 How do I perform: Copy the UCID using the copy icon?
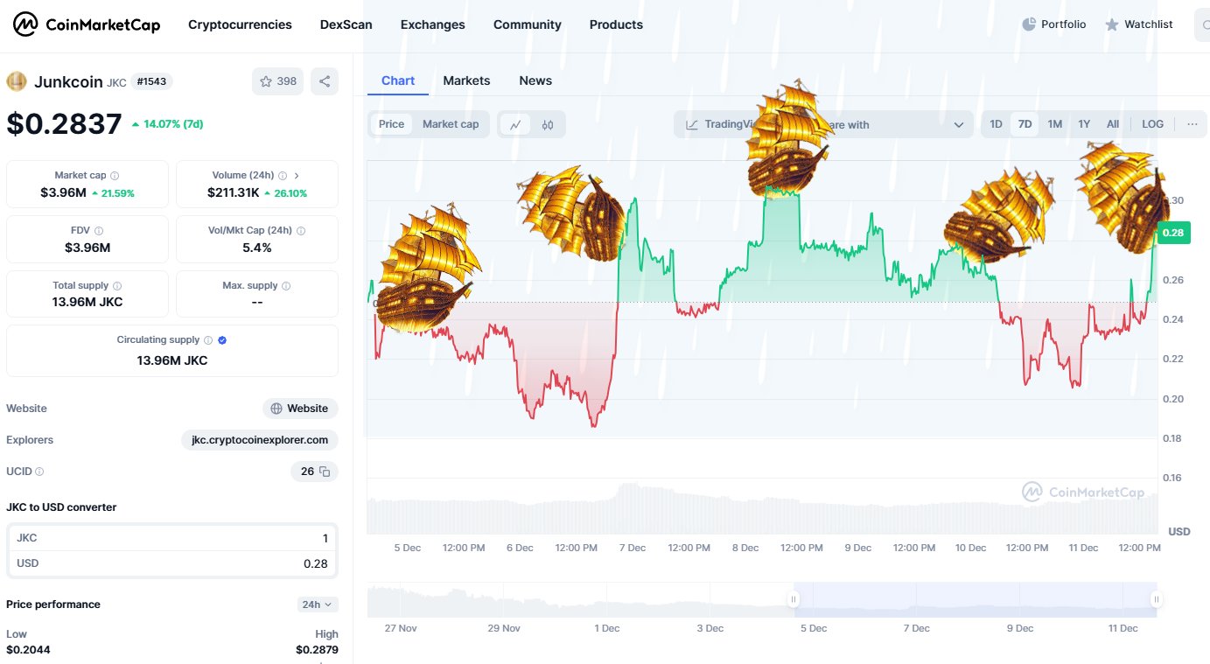point(325,472)
